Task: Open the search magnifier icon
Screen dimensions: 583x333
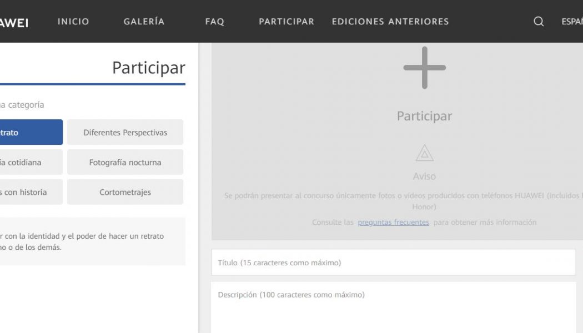Action: pyautogui.click(x=539, y=22)
